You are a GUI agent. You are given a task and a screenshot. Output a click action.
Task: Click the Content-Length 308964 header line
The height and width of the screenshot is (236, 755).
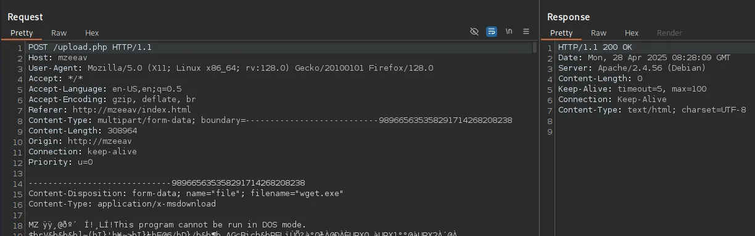[x=83, y=131]
